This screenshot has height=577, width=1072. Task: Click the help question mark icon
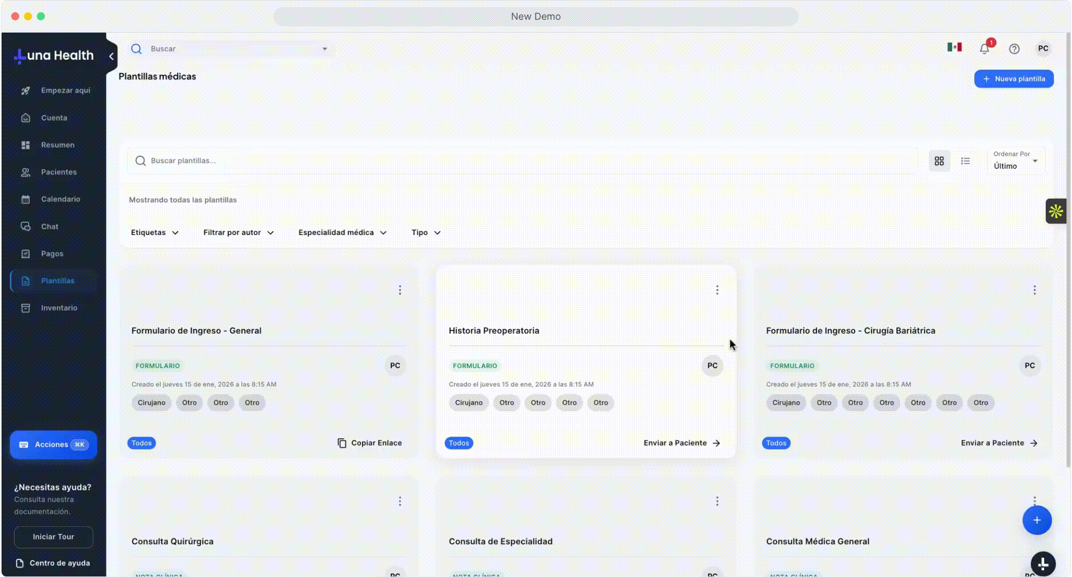click(1014, 49)
